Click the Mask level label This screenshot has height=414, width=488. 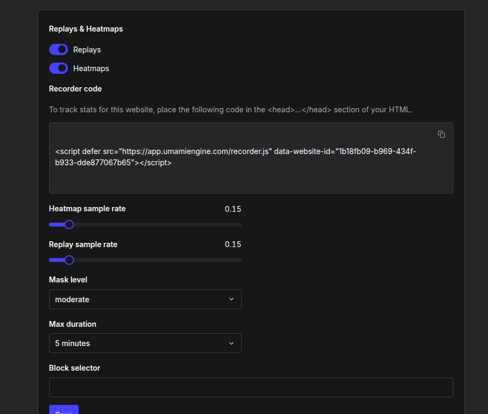(68, 280)
